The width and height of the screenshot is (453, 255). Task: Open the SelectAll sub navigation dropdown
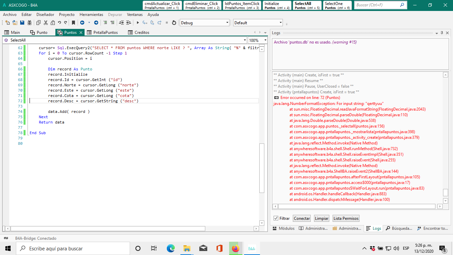click(x=244, y=40)
